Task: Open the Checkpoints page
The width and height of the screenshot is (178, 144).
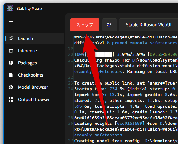Action: [x=34, y=75]
